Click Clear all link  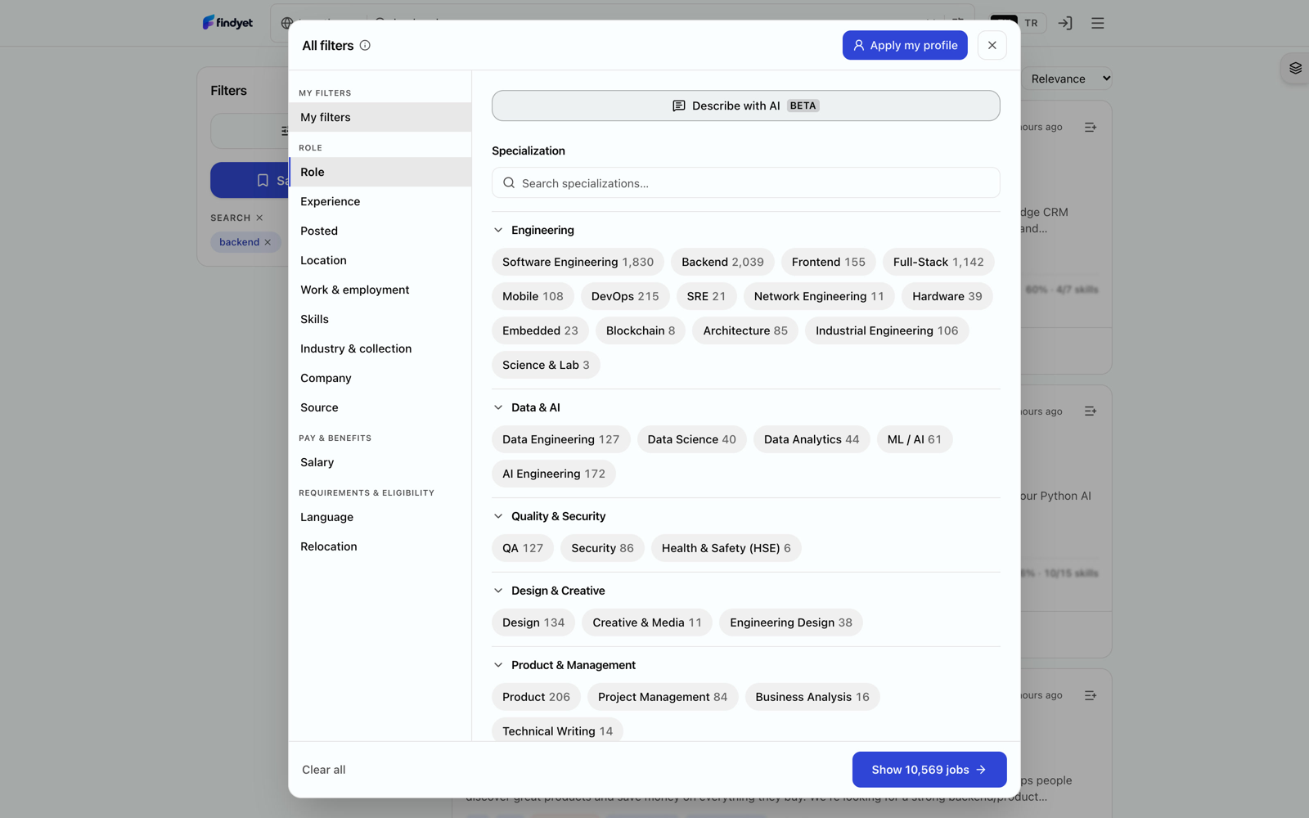pos(324,770)
